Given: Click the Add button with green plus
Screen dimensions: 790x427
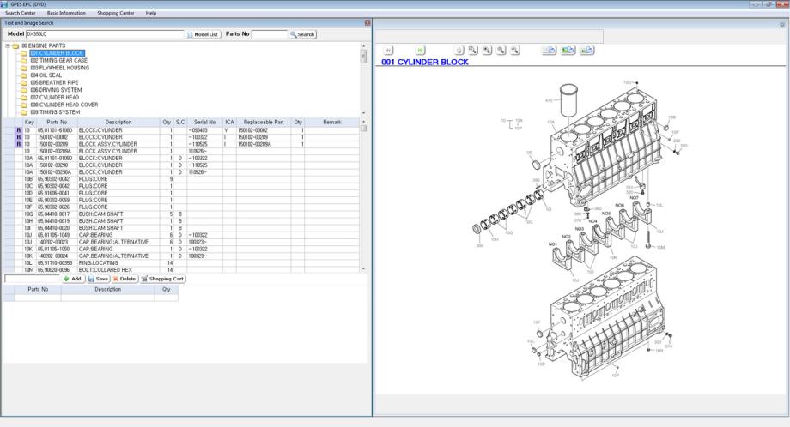Looking at the screenshot, I should tap(72, 279).
